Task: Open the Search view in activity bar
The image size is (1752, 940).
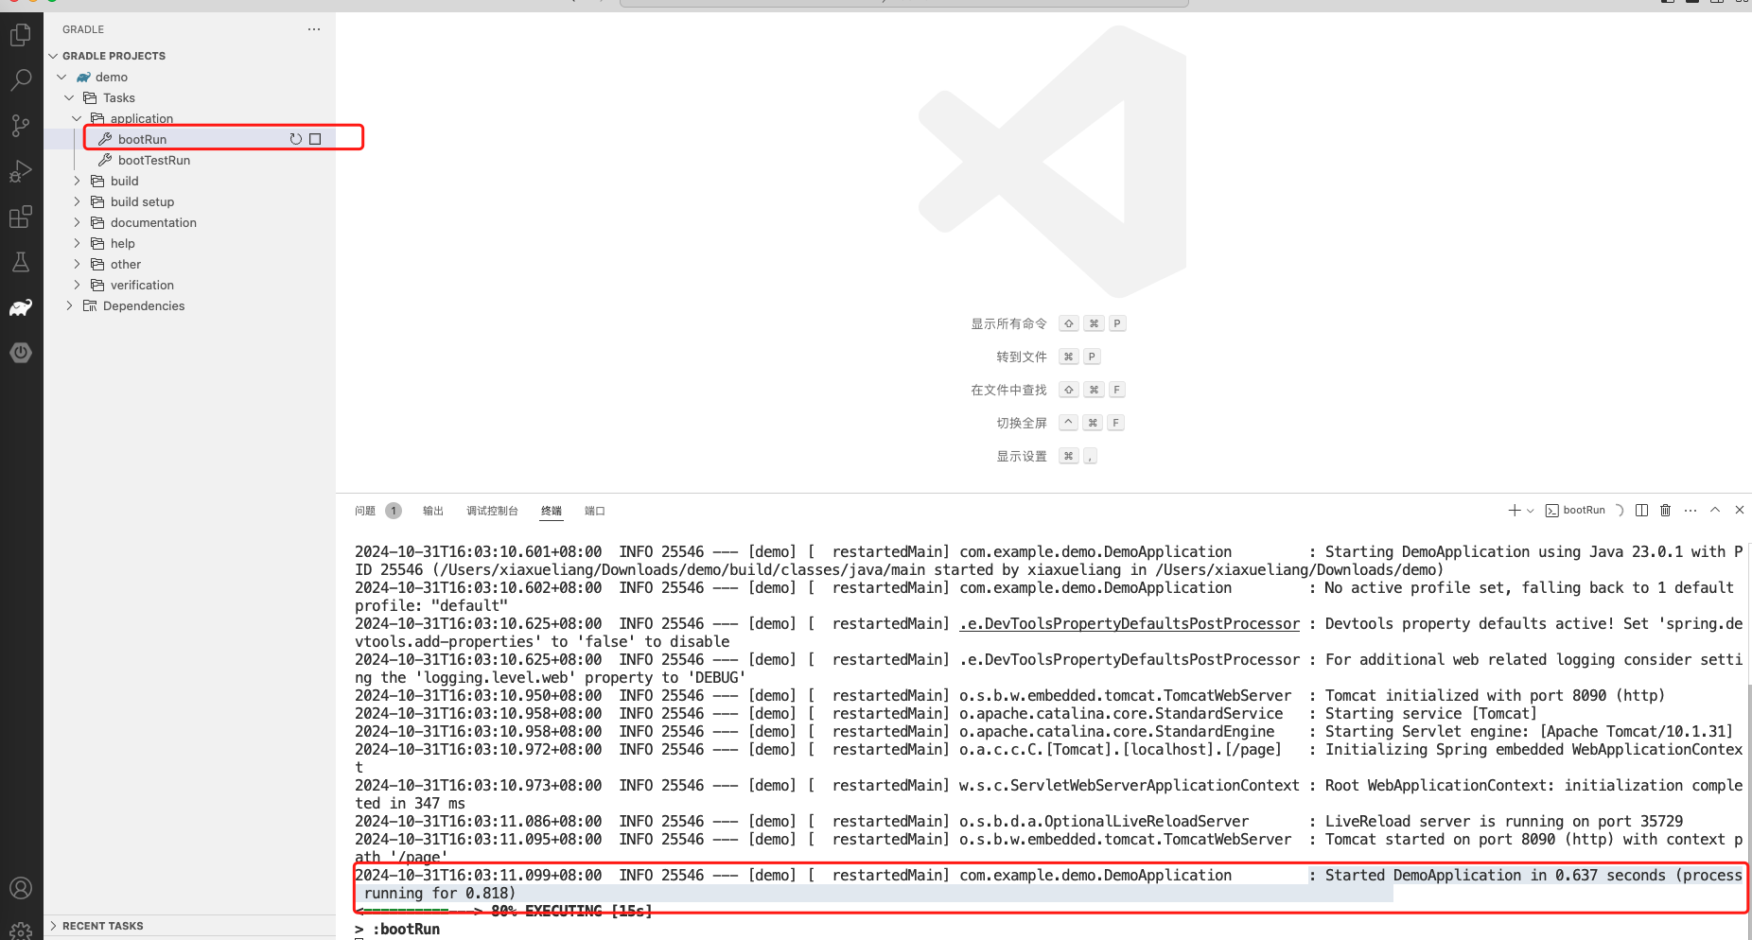Action: pos(21,80)
